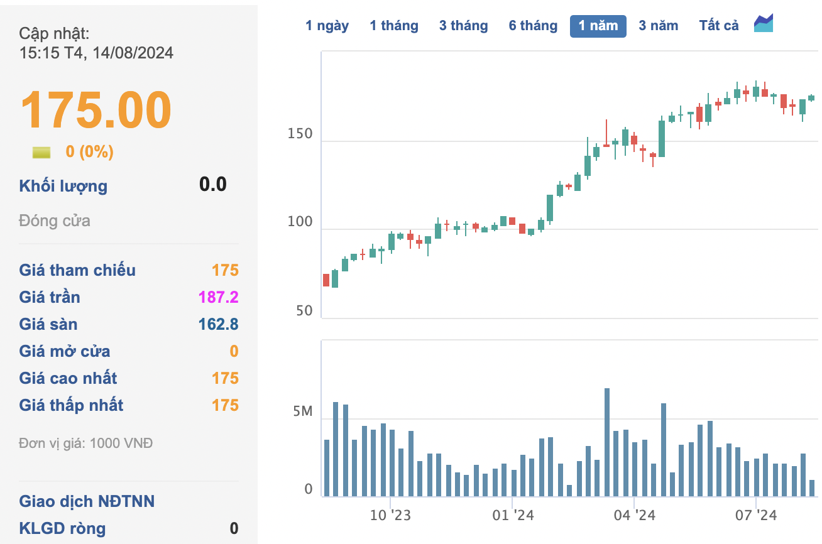Click the 'Giá tham chiếu' label

[77, 270]
